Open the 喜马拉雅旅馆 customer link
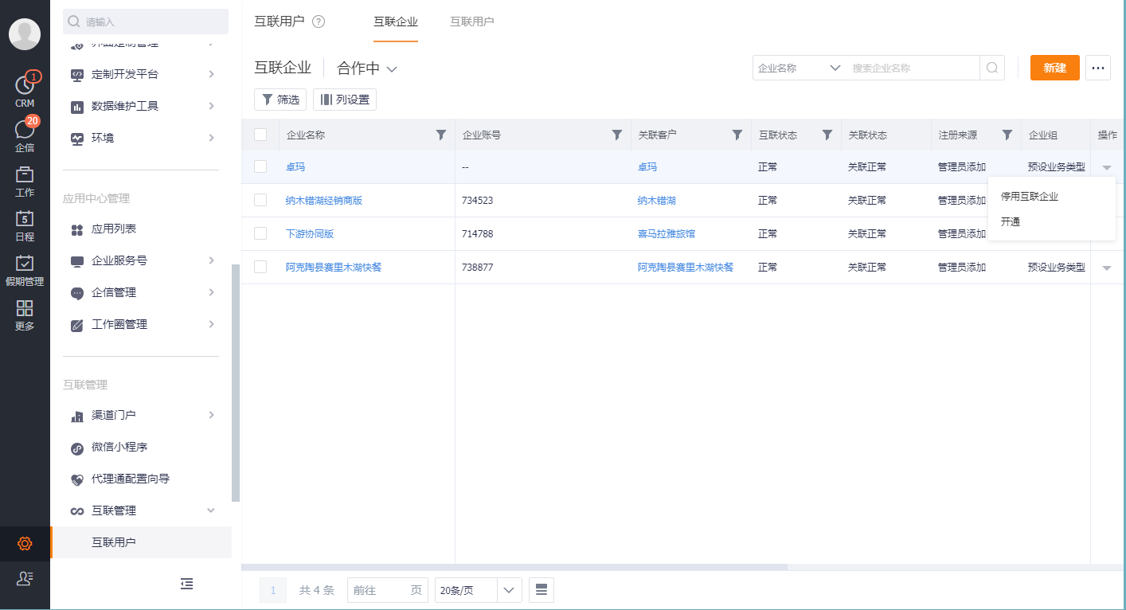Viewport: 1126px width, 610px height. coord(667,234)
